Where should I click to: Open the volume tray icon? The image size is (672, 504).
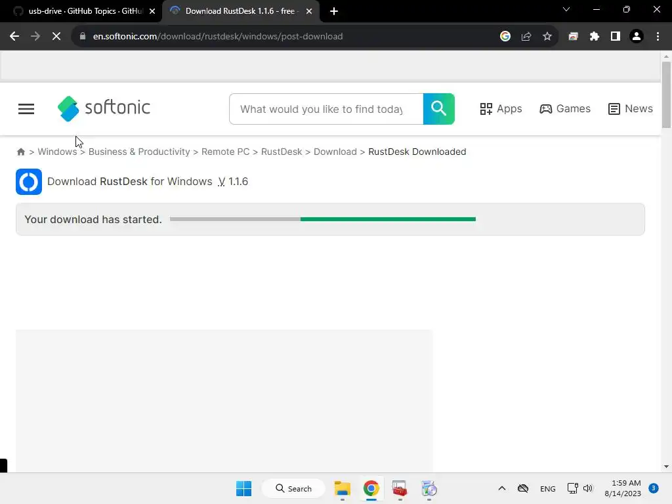(588, 488)
